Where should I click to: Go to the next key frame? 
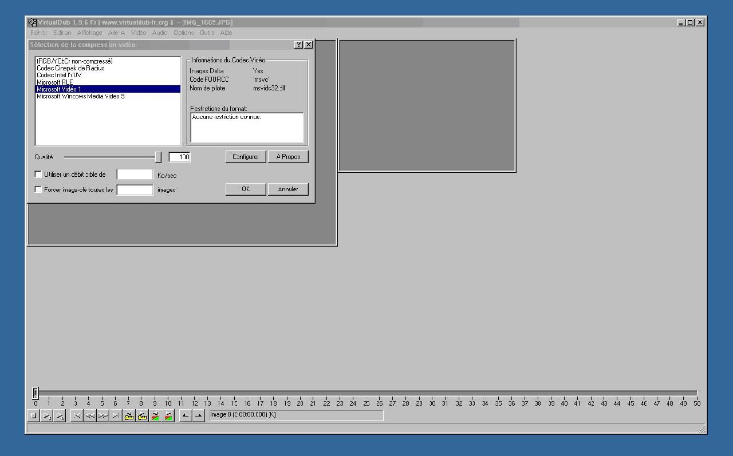pyautogui.click(x=142, y=416)
